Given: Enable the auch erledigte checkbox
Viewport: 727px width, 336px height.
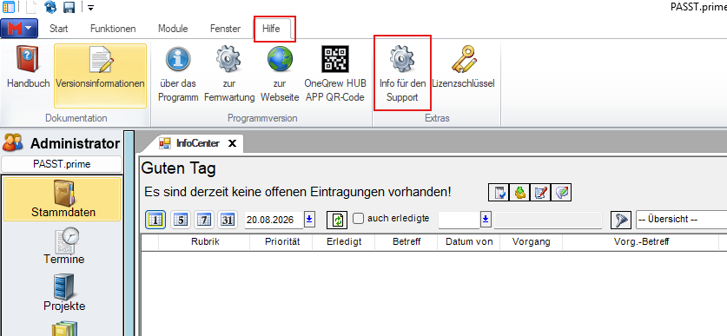Looking at the screenshot, I should point(358,219).
